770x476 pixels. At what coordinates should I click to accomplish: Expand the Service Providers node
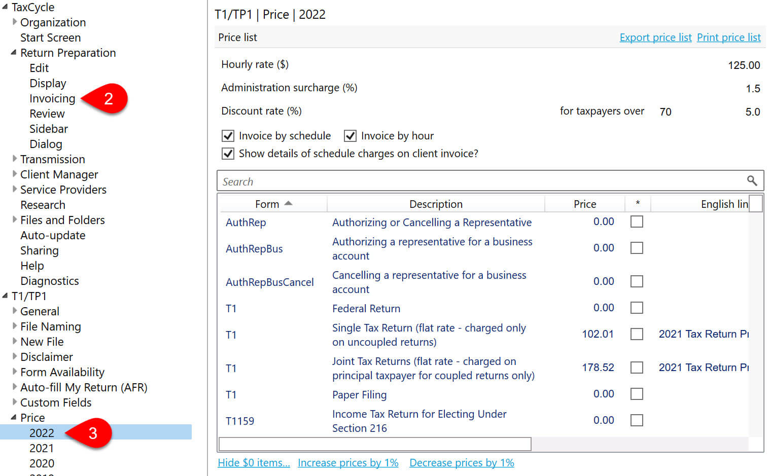tap(15, 189)
